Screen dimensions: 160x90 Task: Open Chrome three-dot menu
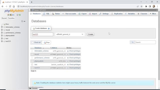(157, 6)
